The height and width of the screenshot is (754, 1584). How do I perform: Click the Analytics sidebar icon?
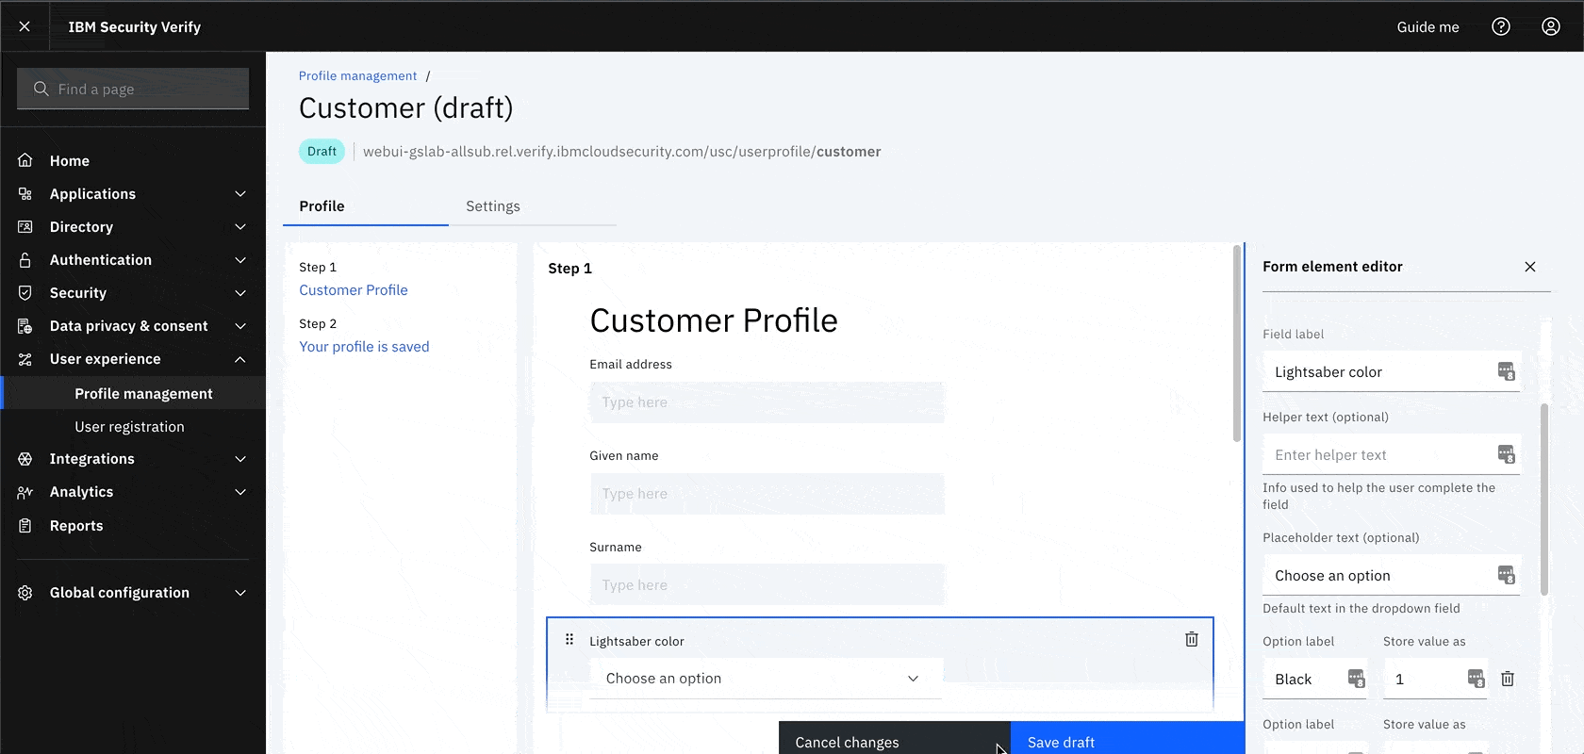pyautogui.click(x=25, y=491)
